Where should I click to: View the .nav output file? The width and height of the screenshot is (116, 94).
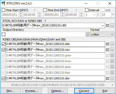pyautogui.click(x=108, y=50)
